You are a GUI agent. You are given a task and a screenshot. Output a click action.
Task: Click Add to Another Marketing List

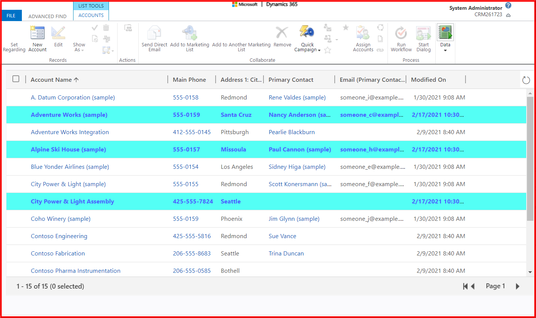coord(241,47)
